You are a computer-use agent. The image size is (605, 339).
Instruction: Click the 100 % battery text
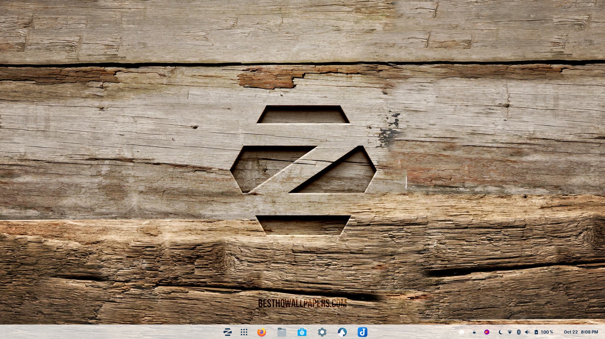pos(547,332)
